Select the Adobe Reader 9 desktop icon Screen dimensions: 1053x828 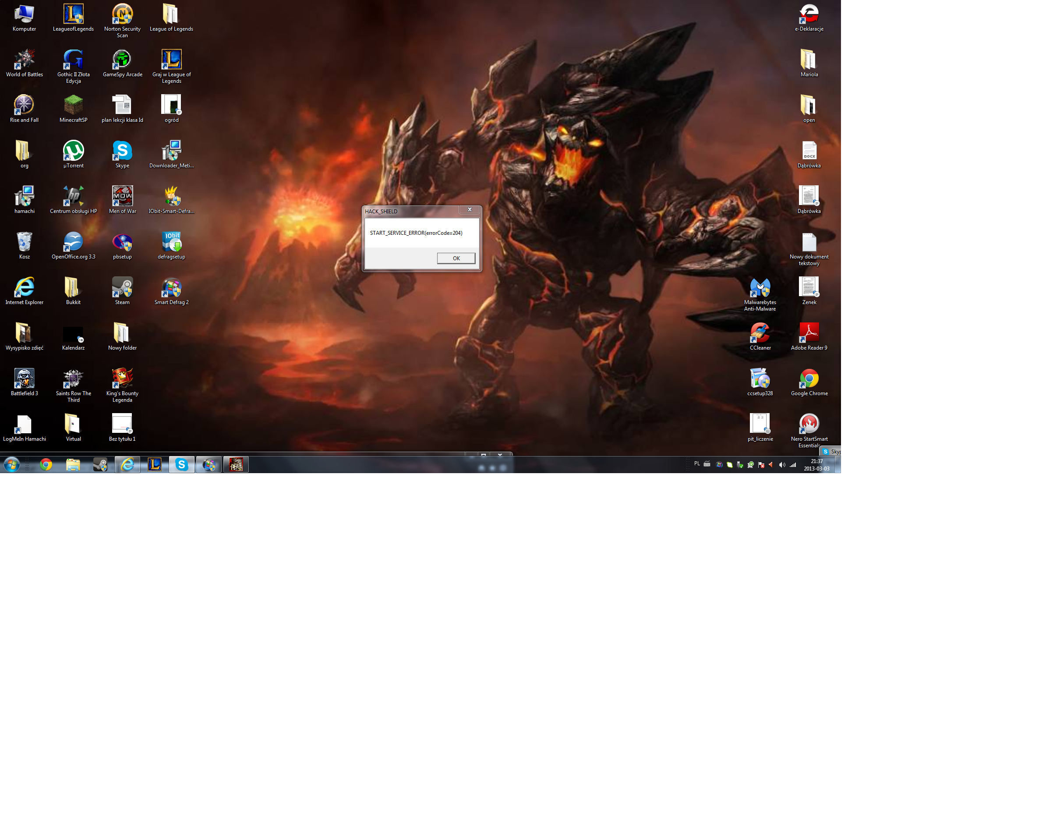809,337
